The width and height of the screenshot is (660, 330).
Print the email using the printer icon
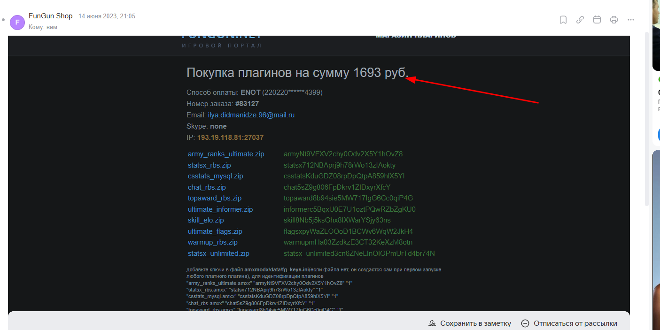pyautogui.click(x=614, y=20)
